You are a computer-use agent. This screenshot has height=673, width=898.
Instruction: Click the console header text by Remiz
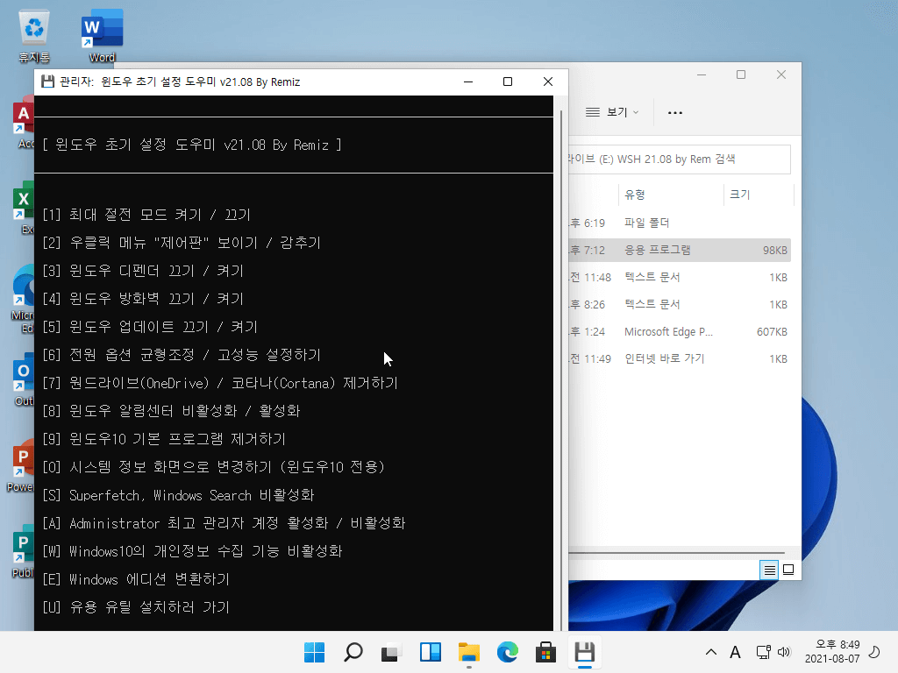[192, 145]
